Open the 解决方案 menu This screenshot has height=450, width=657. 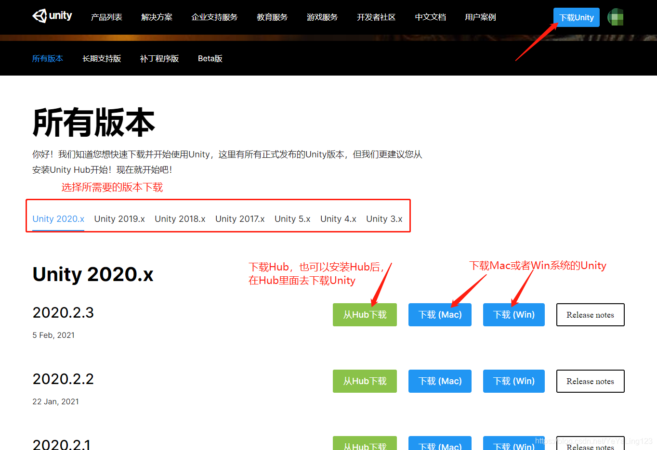(157, 17)
